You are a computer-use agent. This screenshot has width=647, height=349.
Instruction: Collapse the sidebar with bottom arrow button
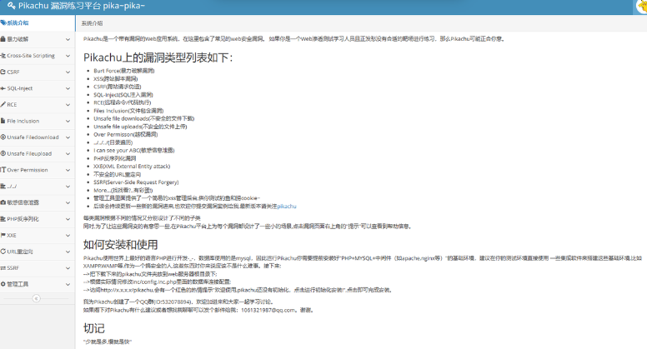[38, 298]
